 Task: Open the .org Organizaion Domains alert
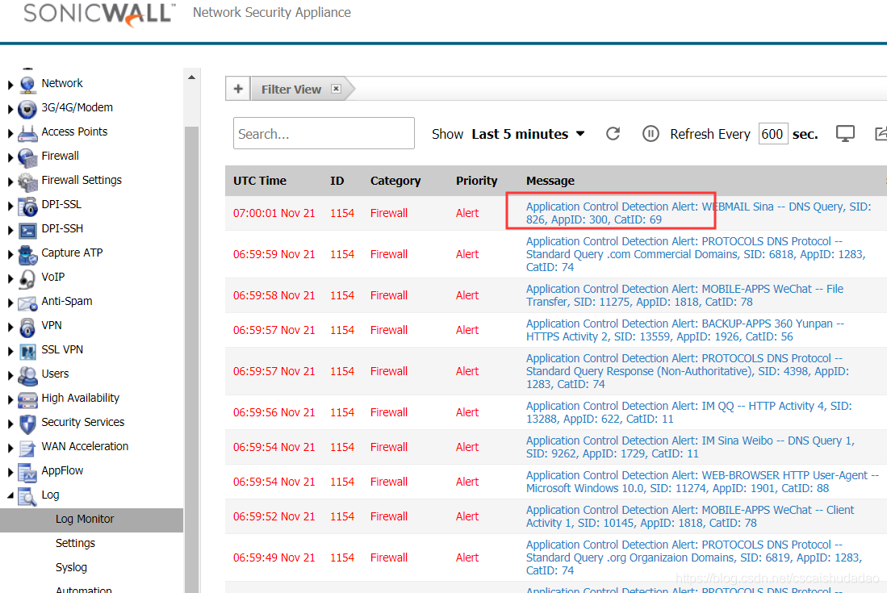(694, 558)
